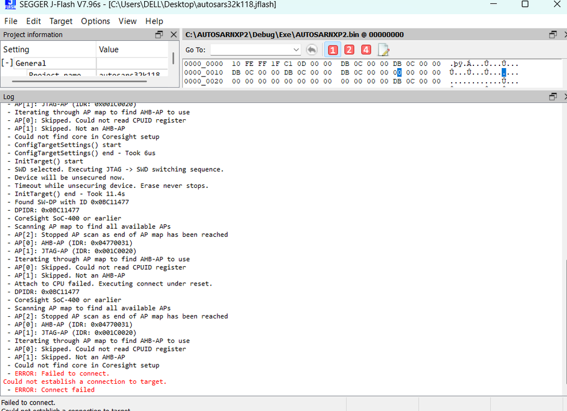This screenshot has height=411, width=567.
Task: Click 'SWD selected' switching sequence log line
Action: [x=119, y=169]
